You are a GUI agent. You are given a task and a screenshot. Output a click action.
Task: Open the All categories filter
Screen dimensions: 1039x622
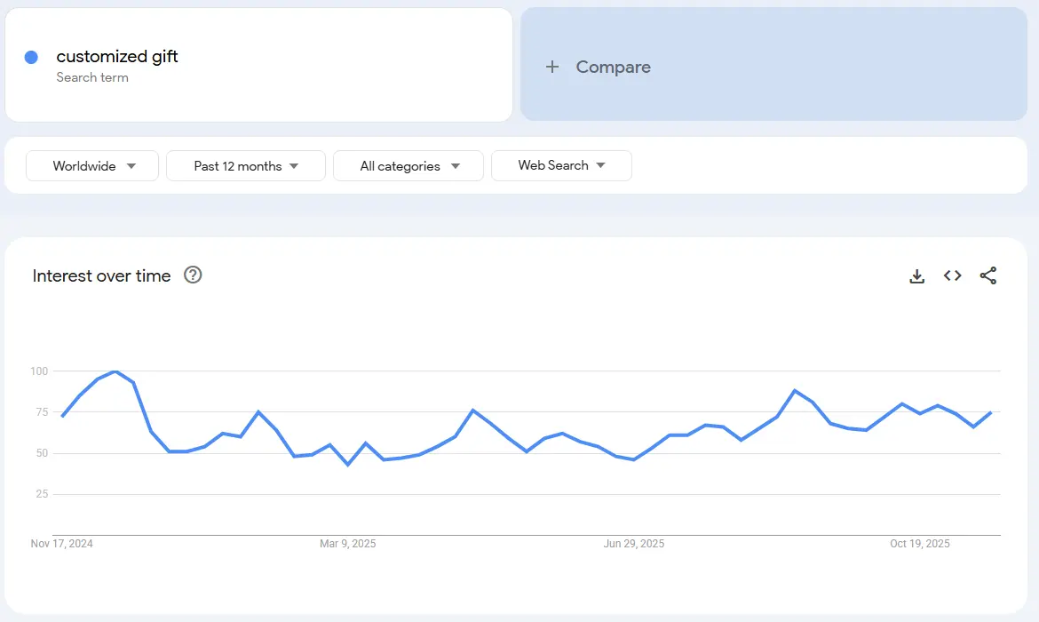[408, 165]
